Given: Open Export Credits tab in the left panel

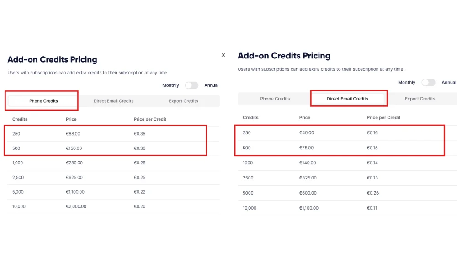Looking at the screenshot, I should pos(183,101).
